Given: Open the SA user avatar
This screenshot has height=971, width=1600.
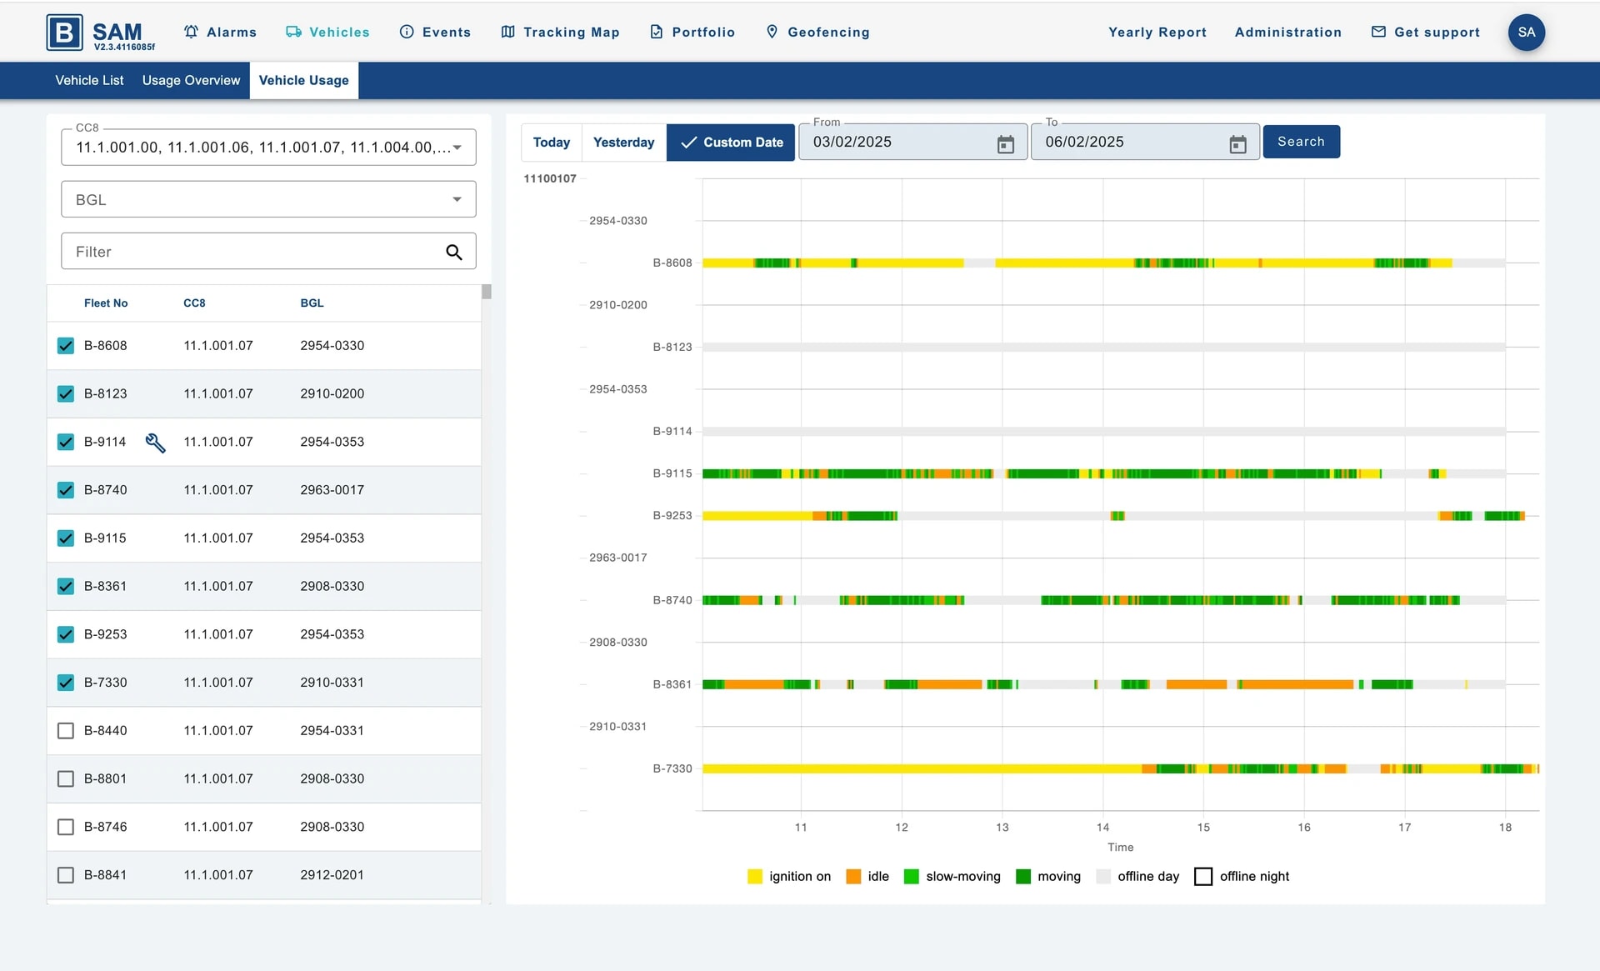Looking at the screenshot, I should (x=1526, y=33).
